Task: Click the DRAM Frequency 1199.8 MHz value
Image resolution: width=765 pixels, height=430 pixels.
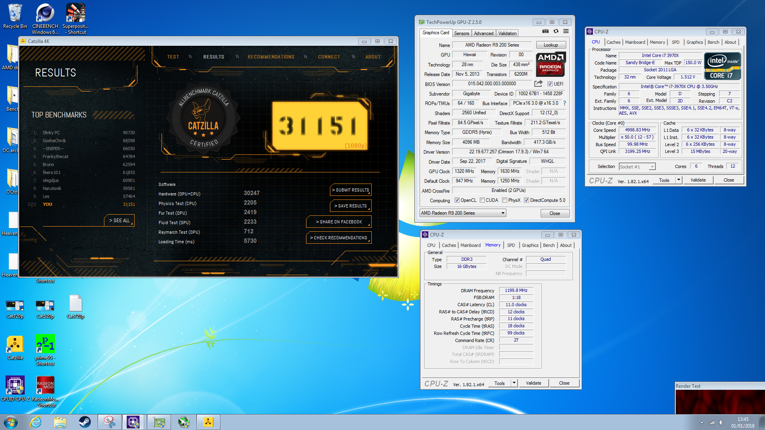Action: pyautogui.click(x=516, y=291)
